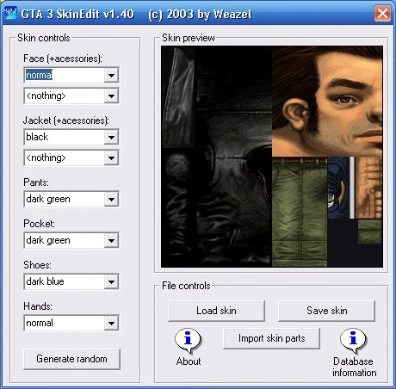396x389 pixels.
Task: Click the Load skin button
Action: click(x=216, y=311)
